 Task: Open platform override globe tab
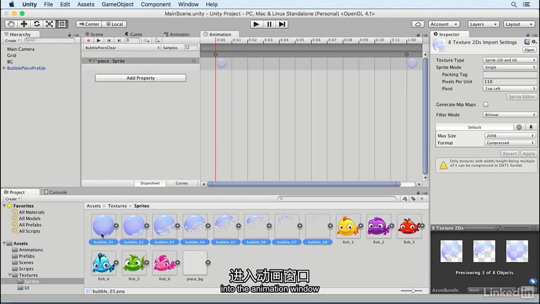[519, 127]
